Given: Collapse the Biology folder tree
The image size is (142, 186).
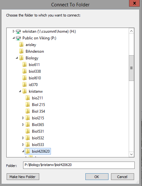Looking at the screenshot, I should coord(17,58).
